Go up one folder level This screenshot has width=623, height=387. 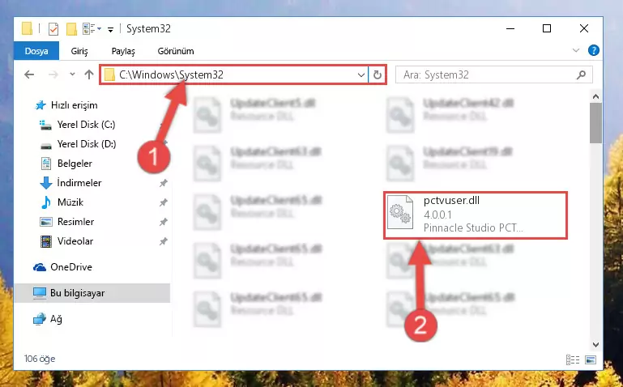89,74
